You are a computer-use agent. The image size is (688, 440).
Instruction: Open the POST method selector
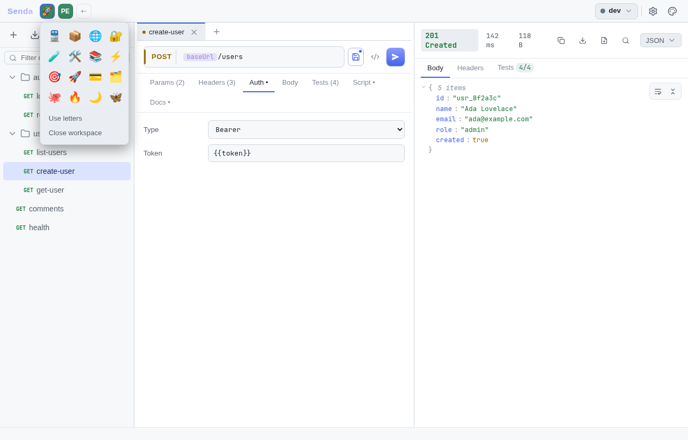161,57
